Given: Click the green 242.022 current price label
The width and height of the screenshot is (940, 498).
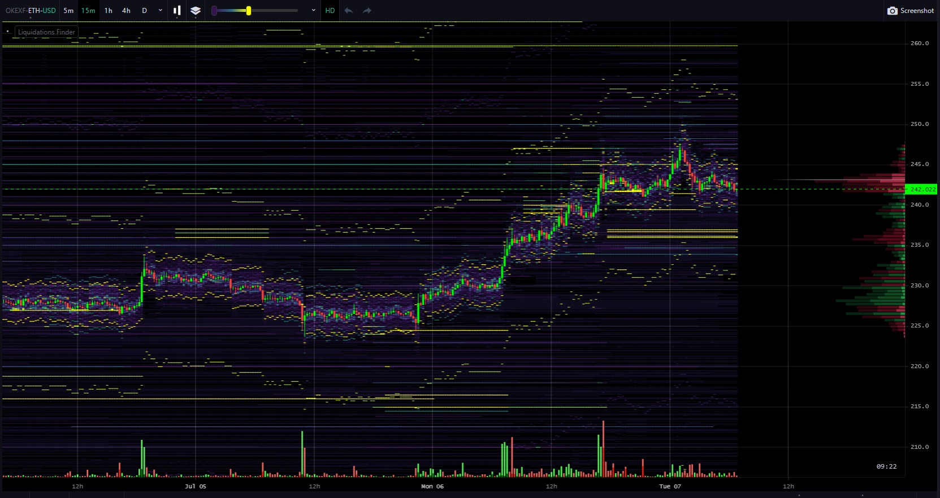Looking at the screenshot, I should tap(922, 190).
